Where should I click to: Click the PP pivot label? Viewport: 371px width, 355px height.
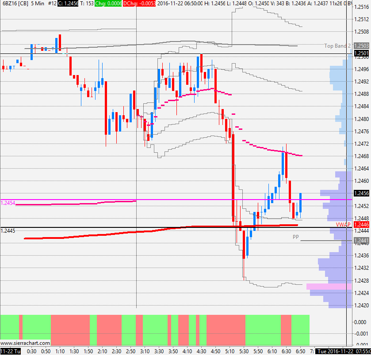tap(296, 237)
